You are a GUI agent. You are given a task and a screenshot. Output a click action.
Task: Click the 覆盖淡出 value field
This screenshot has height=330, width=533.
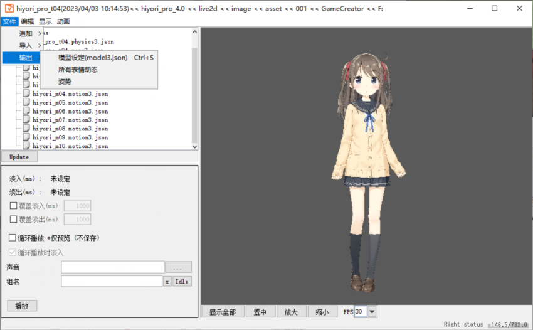(x=78, y=220)
